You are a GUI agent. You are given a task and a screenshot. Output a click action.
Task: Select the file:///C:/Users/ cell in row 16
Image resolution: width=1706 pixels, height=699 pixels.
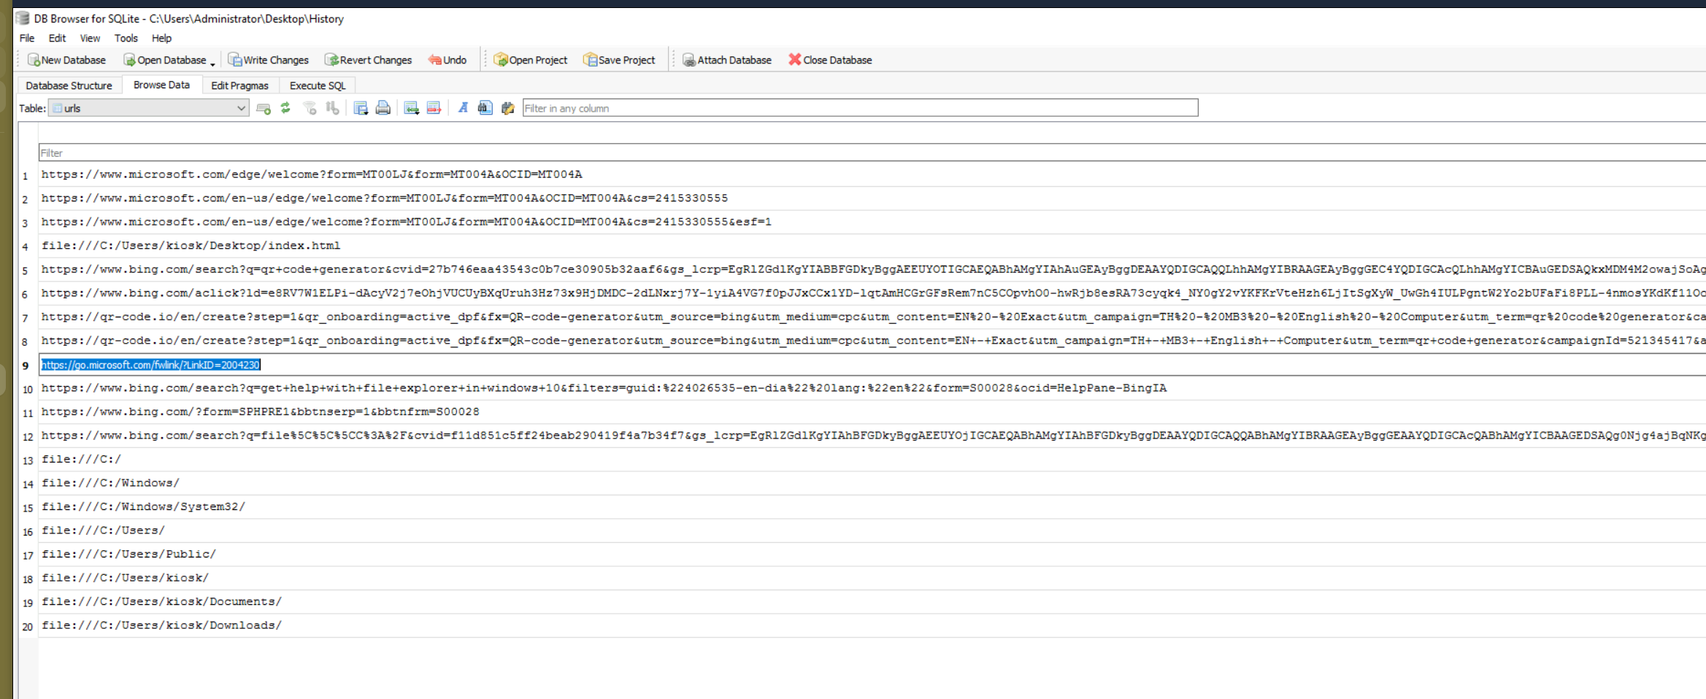(x=872, y=530)
